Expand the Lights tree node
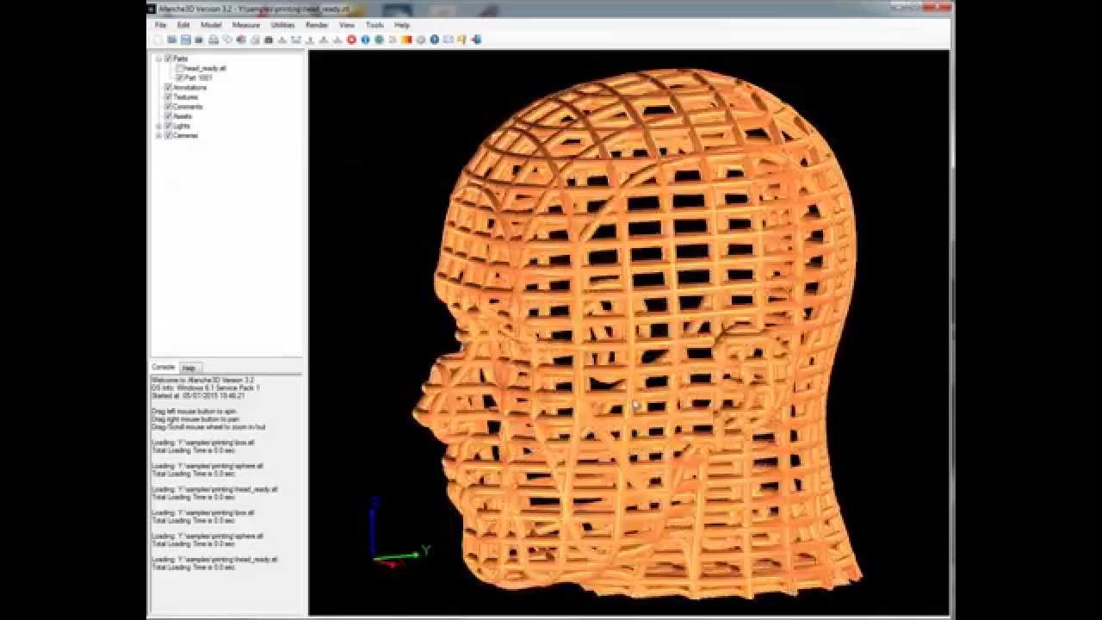The height and width of the screenshot is (620, 1102). (x=158, y=126)
